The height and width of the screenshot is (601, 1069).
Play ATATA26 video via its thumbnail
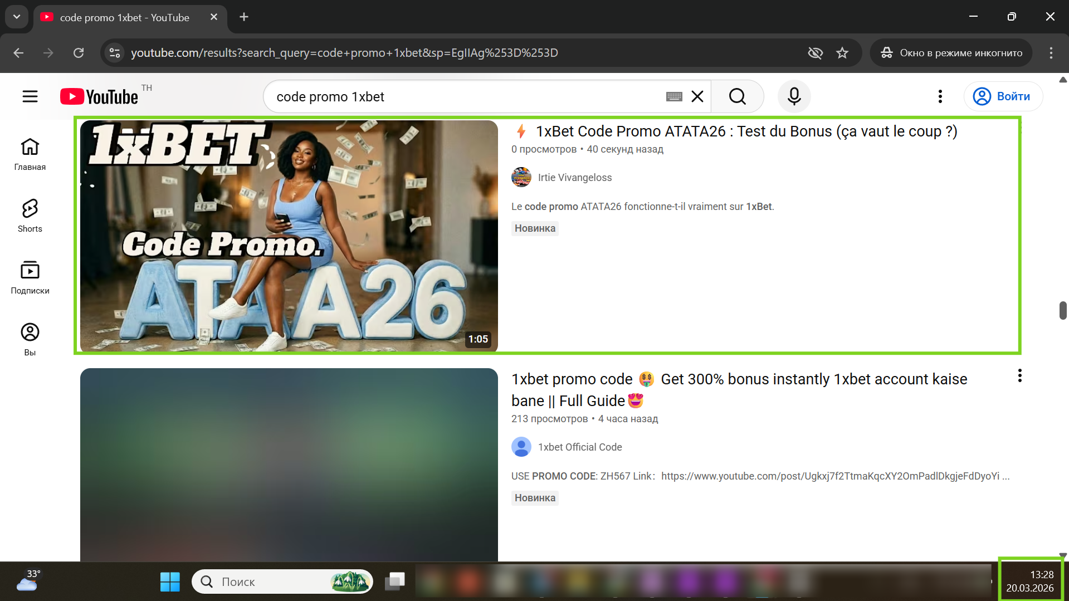[x=289, y=236]
